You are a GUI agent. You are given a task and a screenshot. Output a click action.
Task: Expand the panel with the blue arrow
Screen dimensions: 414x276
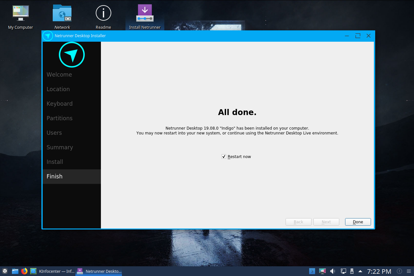[312, 271]
